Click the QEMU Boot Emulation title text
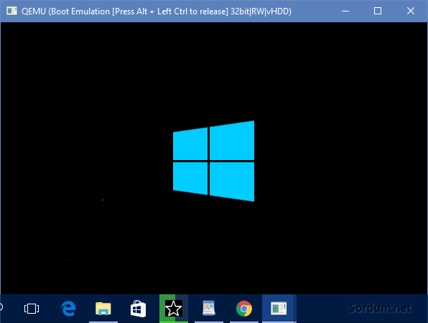 pyautogui.click(x=157, y=11)
